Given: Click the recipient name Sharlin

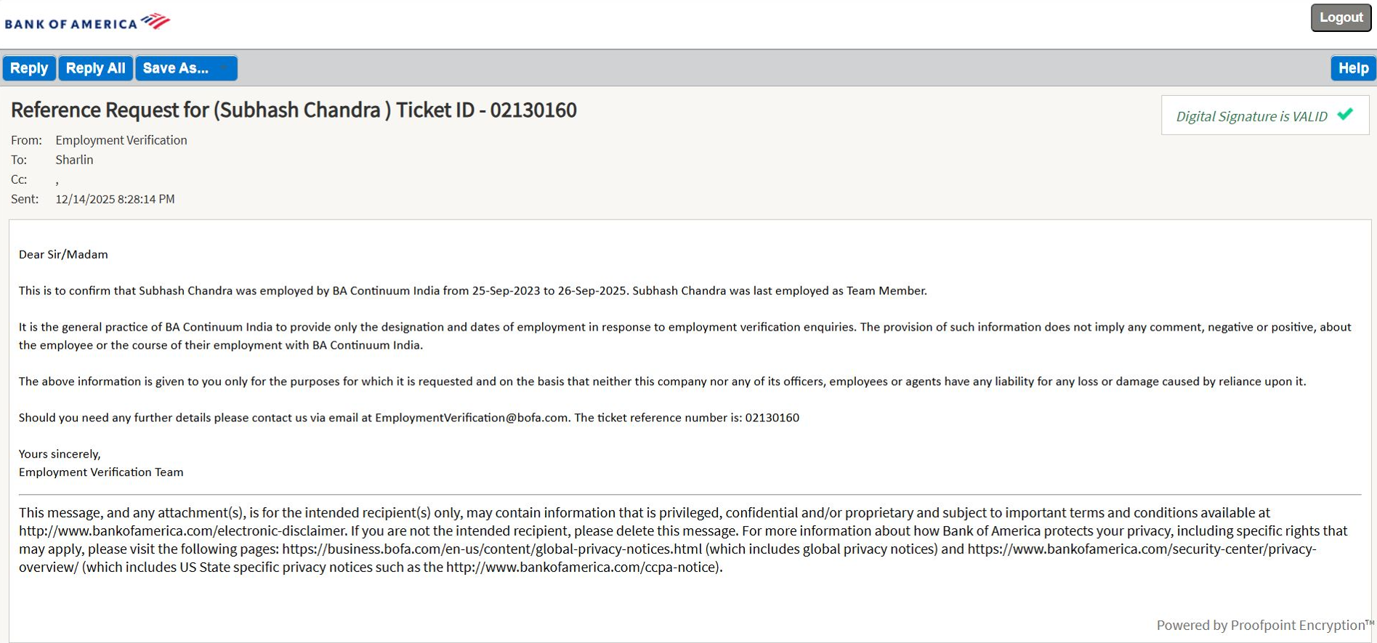Looking at the screenshot, I should [74, 160].
